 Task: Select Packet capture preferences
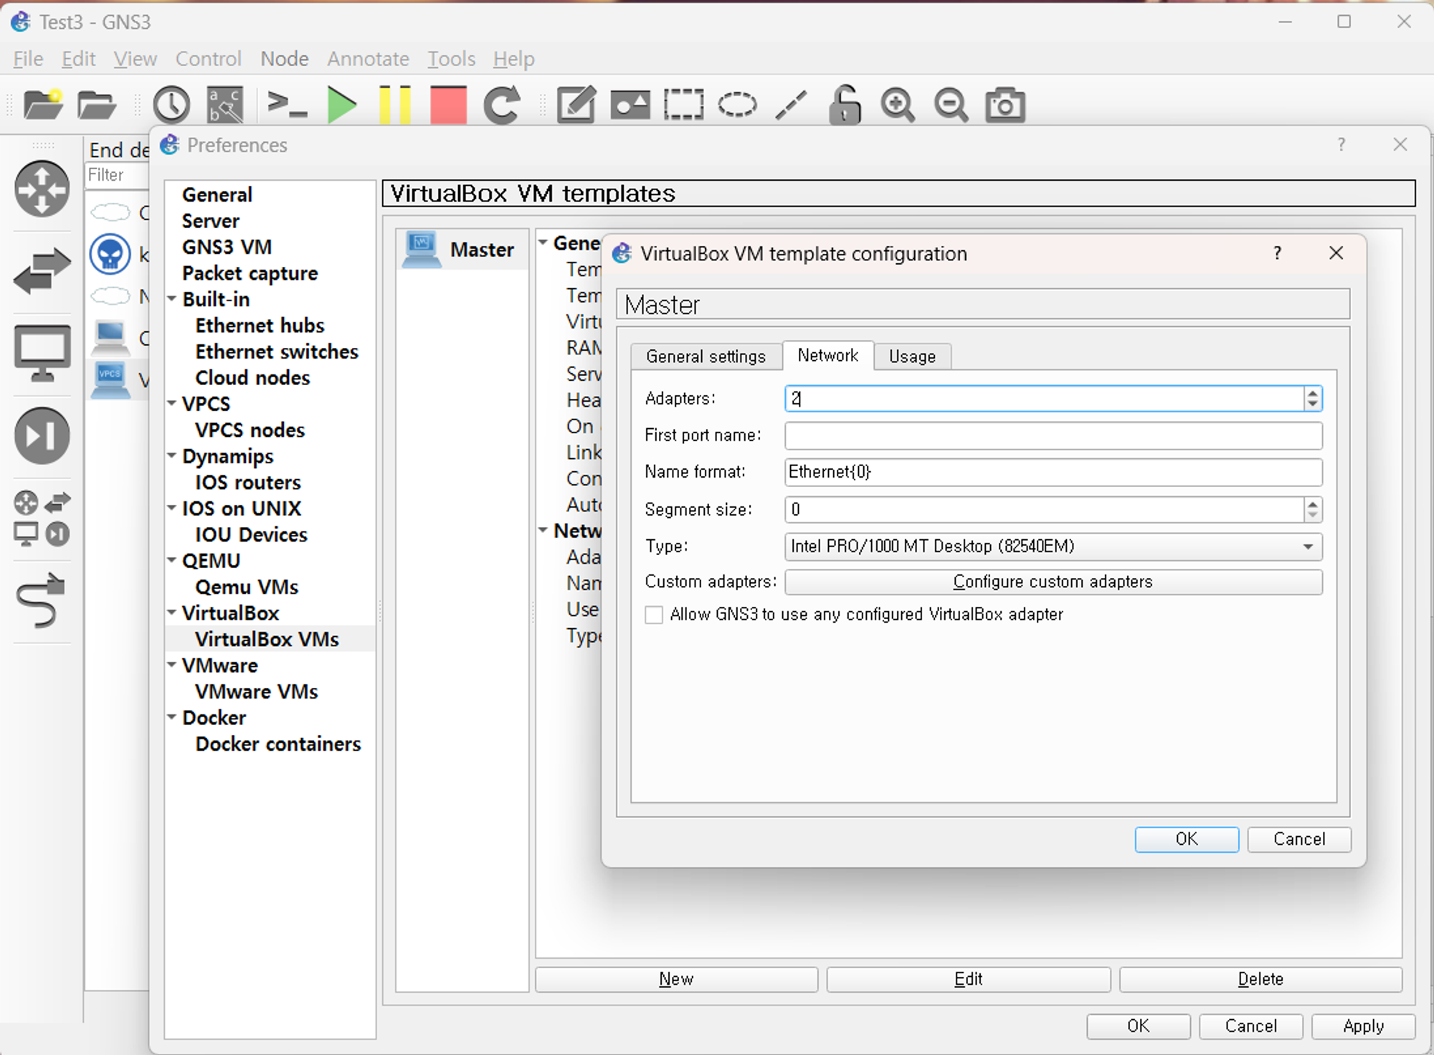(250, 273)
